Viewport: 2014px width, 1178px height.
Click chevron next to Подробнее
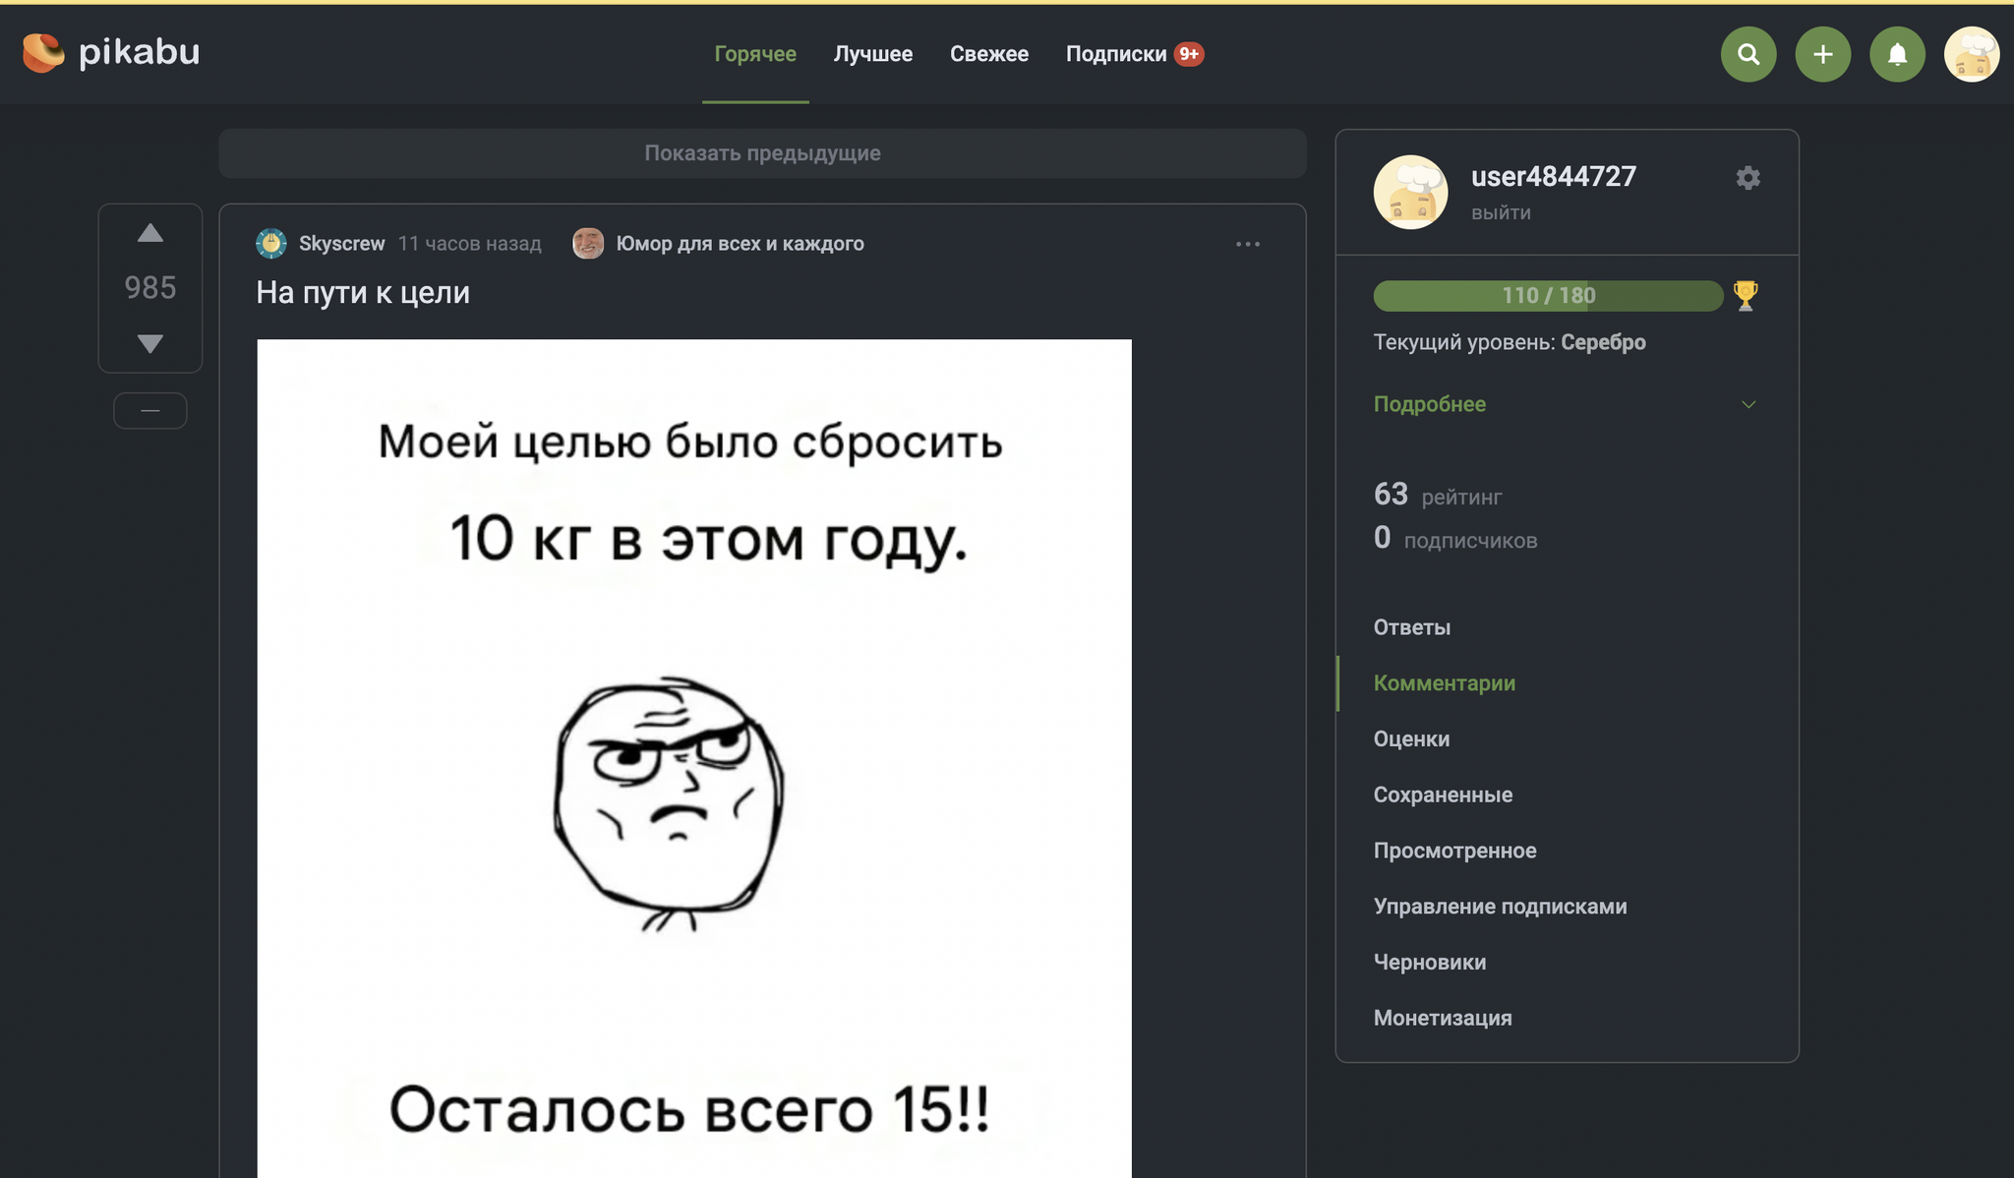(x=1747, y=404)
